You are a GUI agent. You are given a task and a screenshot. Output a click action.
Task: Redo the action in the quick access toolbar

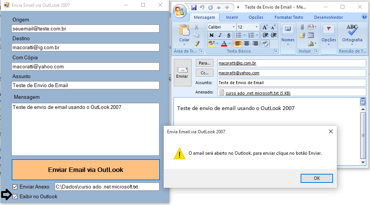pos(210,7)
